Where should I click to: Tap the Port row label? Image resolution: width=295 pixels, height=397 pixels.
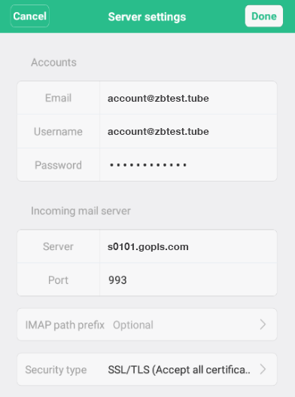pyautogui.click(x=58, y=280)
